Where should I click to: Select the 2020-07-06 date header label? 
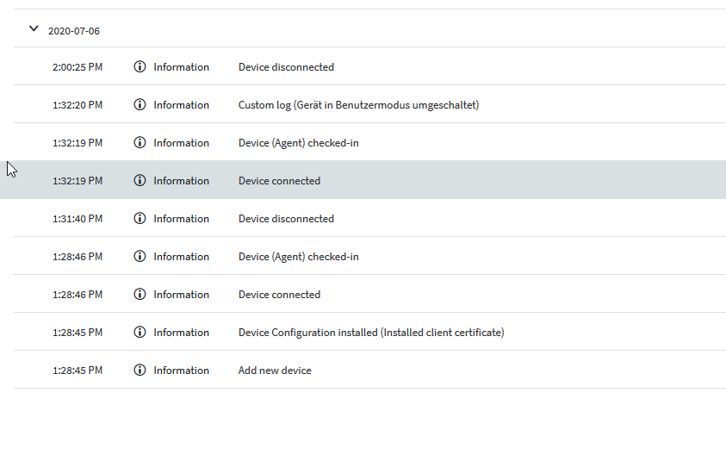pyautogui.click(x=74, y=31)
